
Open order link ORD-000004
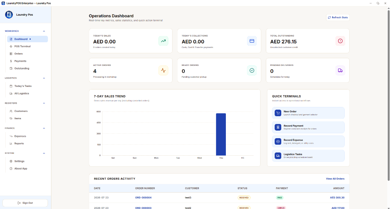tap(143, 198)
